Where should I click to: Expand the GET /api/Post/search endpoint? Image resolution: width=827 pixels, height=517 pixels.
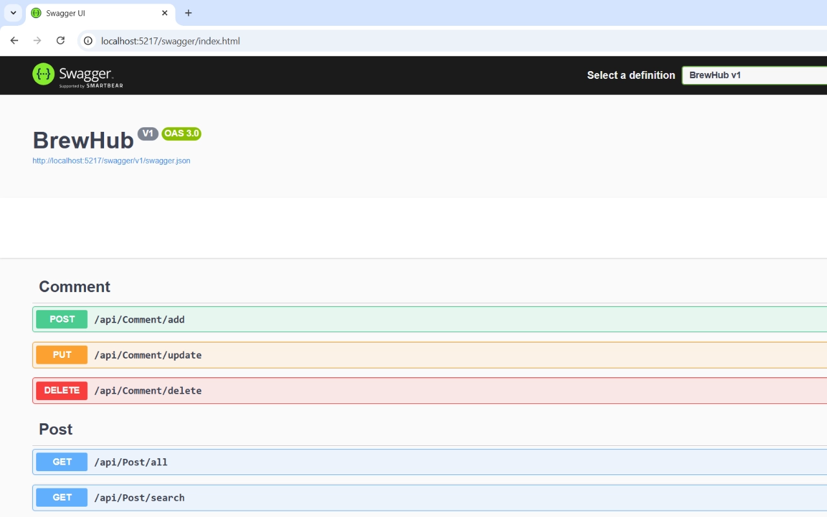click(x=140, y=498)
